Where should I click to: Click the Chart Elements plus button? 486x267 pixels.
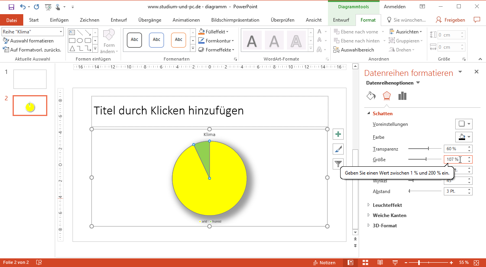click(338, 134)
